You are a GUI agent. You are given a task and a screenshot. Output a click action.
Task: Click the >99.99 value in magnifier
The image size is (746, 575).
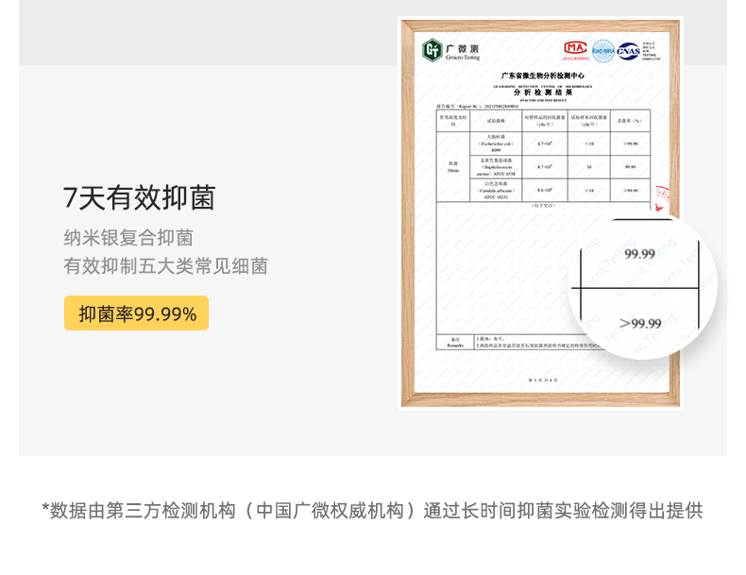tap(640, 324)
